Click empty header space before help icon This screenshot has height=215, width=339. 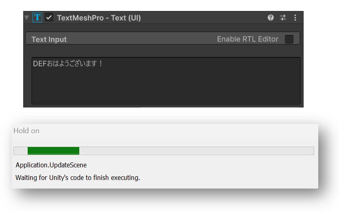click(203, 18)
